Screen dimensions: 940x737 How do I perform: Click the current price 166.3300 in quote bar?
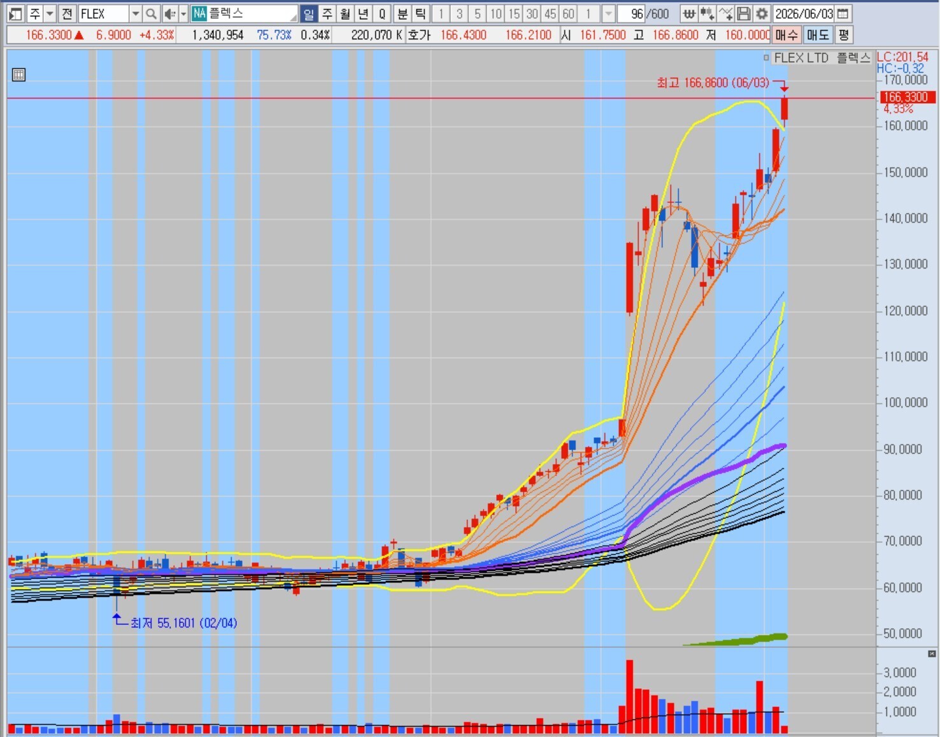[x=48, y=35]
